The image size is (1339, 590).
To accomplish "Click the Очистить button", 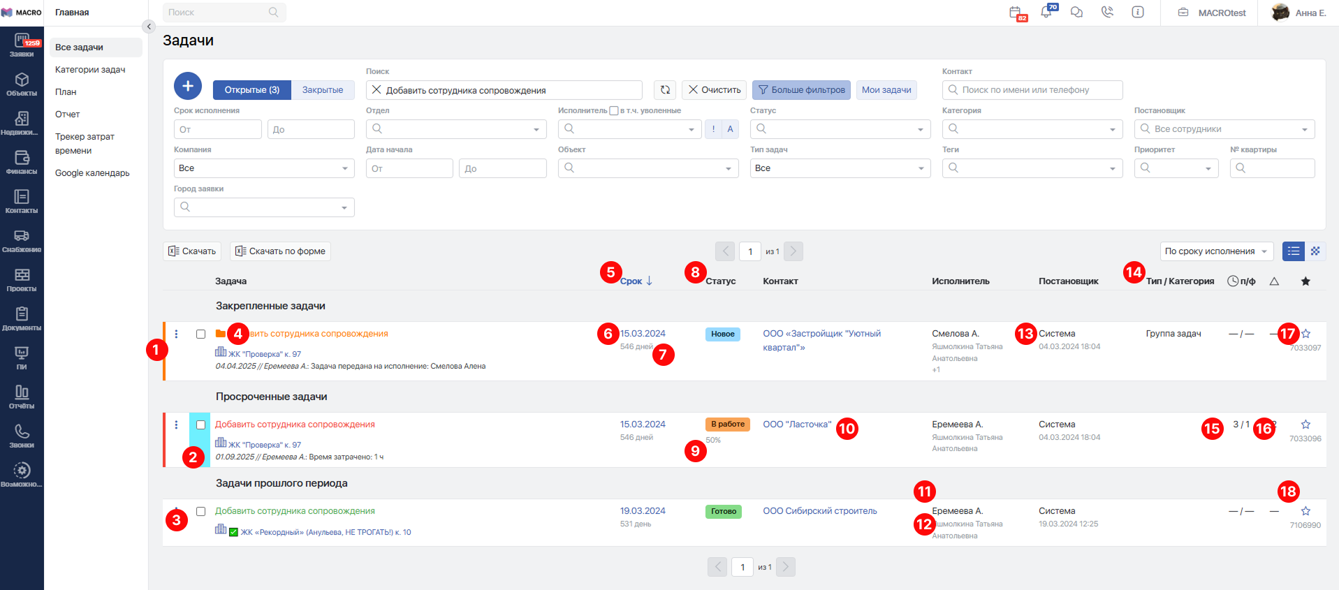I will point(714,90).
